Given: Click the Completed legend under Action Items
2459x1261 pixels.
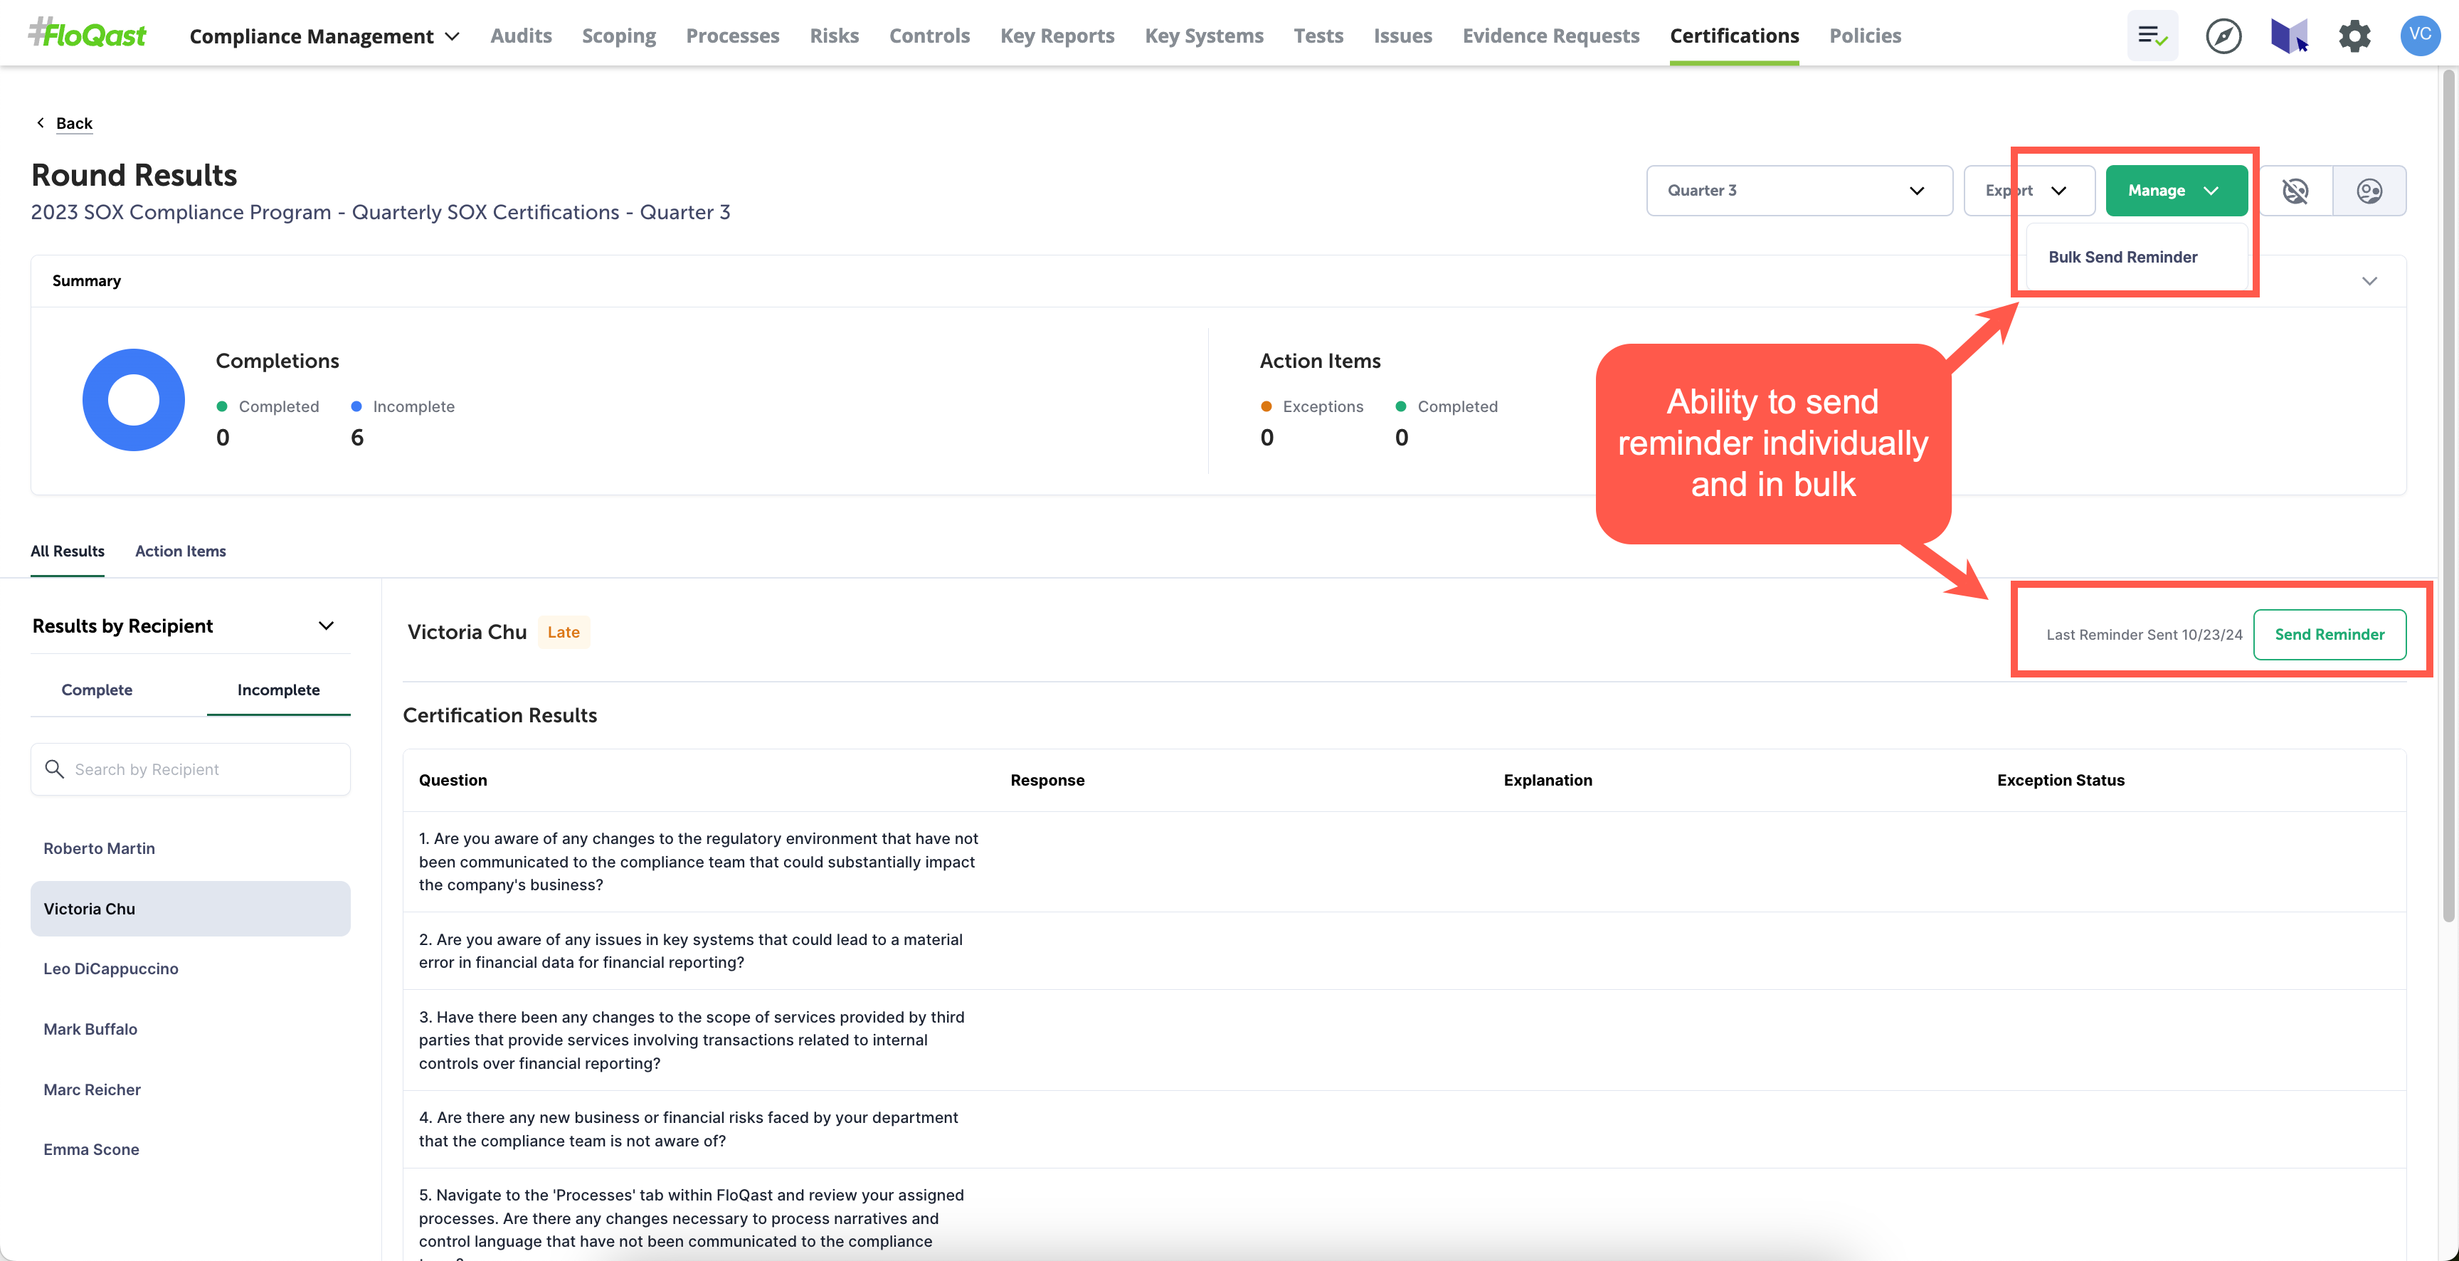Looking at the screenshot, I should pyautogui.click(x=1447, y=406).
